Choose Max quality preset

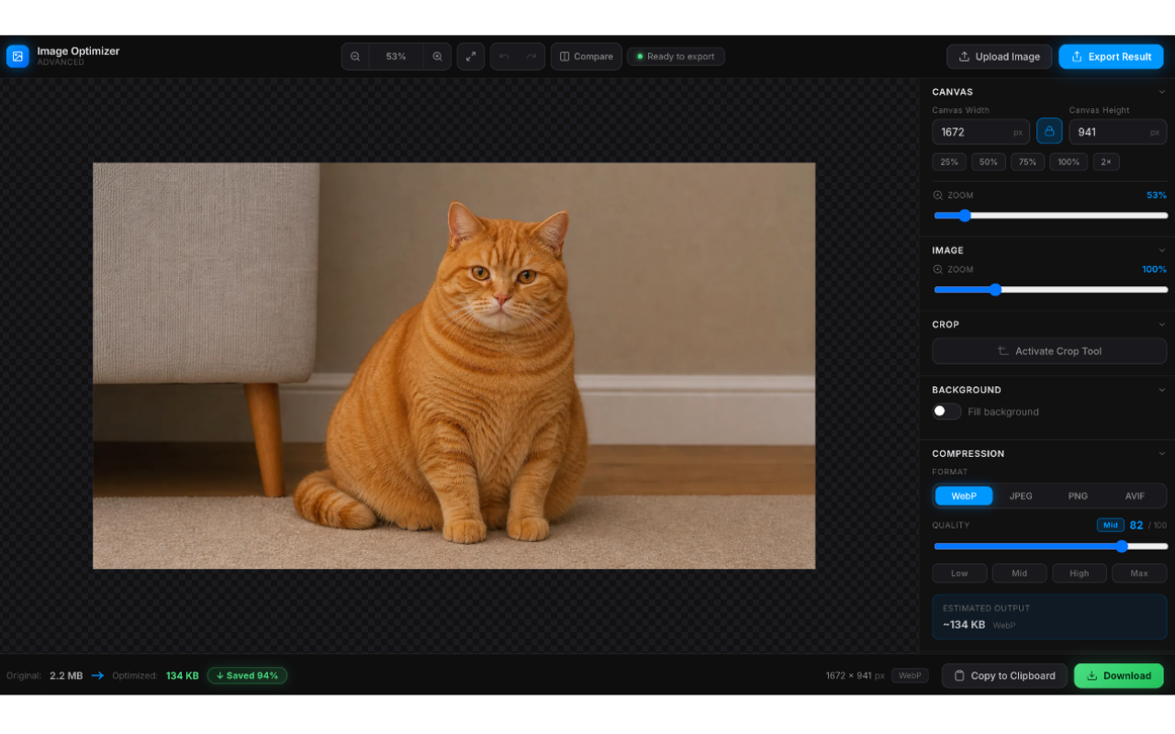[x=1139, y=573]
